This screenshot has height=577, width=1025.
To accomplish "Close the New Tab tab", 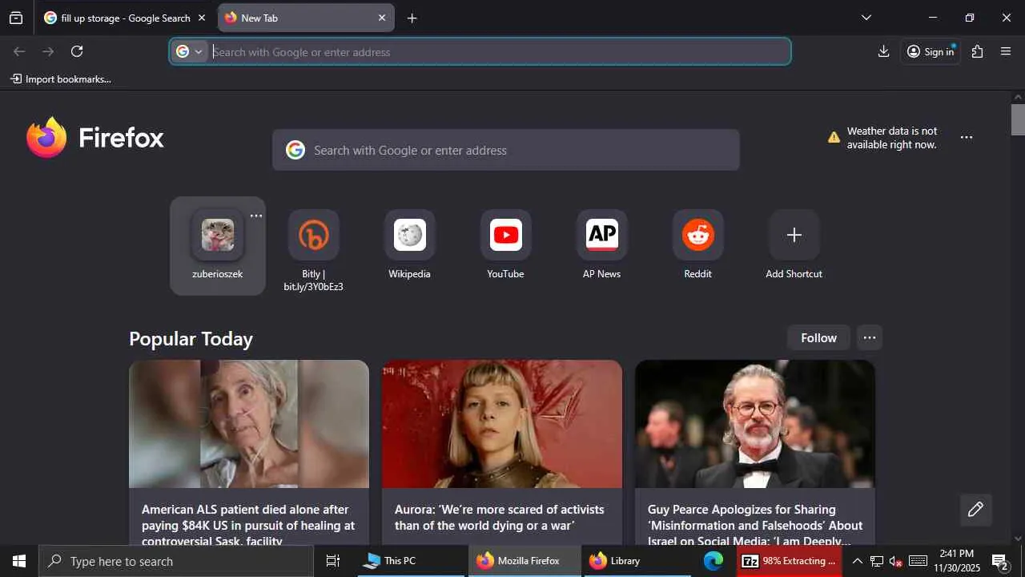I will [x=382, y=18].
